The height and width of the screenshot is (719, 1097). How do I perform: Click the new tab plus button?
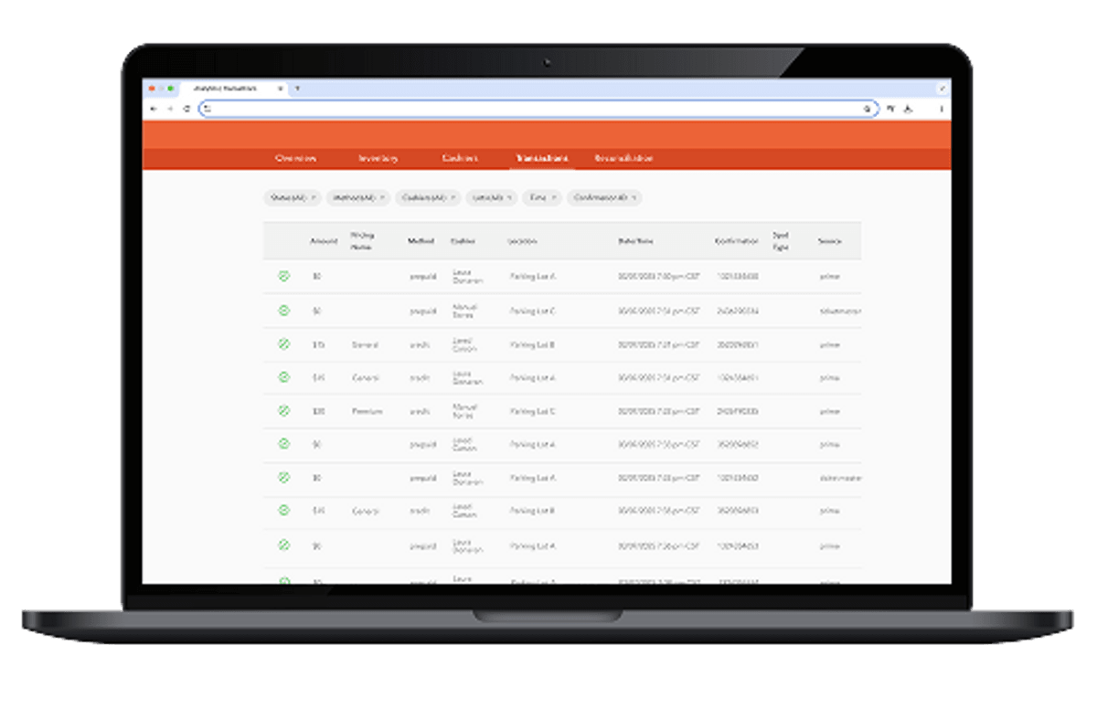point(297,89)
